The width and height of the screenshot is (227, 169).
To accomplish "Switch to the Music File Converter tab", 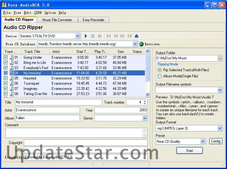I will tap(57, 20).
